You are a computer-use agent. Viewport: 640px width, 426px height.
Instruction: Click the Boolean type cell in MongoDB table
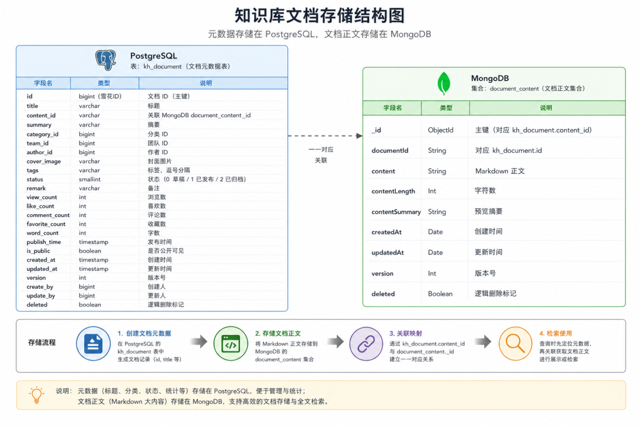pyautogui.click(x=440, y=294)
